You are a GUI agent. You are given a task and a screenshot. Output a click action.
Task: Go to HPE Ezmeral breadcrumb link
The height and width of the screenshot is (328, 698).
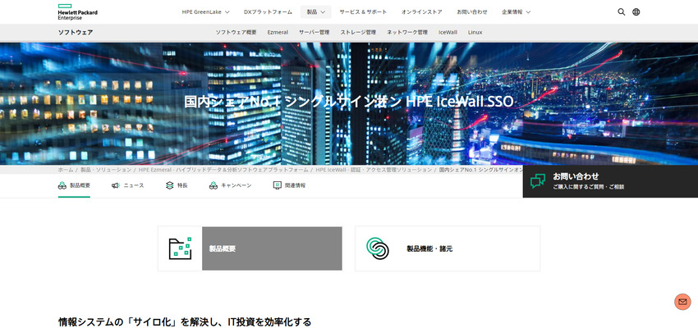(223, 170)
